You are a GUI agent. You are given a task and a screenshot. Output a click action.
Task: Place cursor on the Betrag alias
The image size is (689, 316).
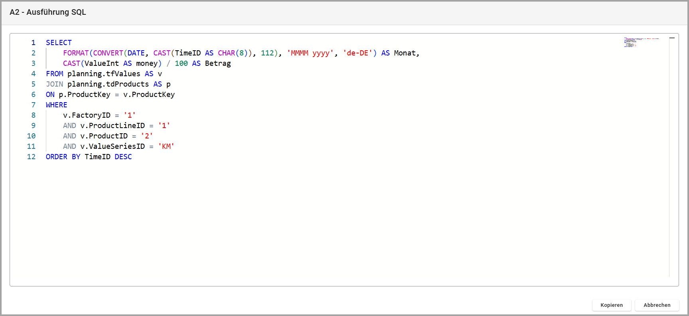(x=218, y=63)
